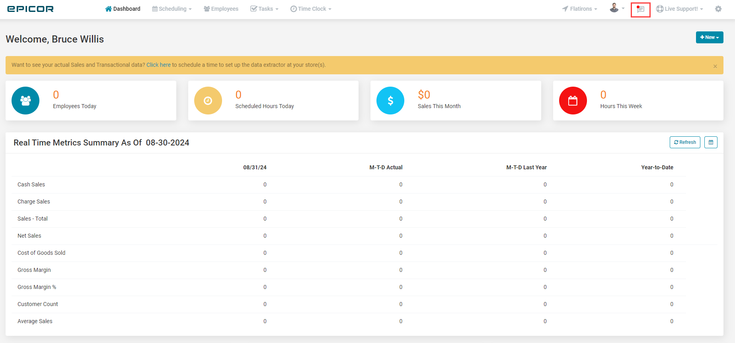
Task: Select the M-T-D Last Year column header
Action: coord(526,167)
